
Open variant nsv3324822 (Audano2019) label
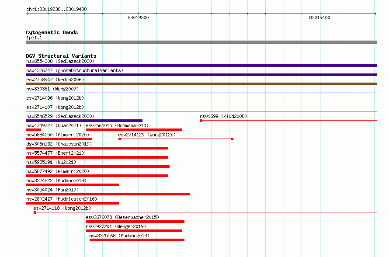click(x=56, y=181)
